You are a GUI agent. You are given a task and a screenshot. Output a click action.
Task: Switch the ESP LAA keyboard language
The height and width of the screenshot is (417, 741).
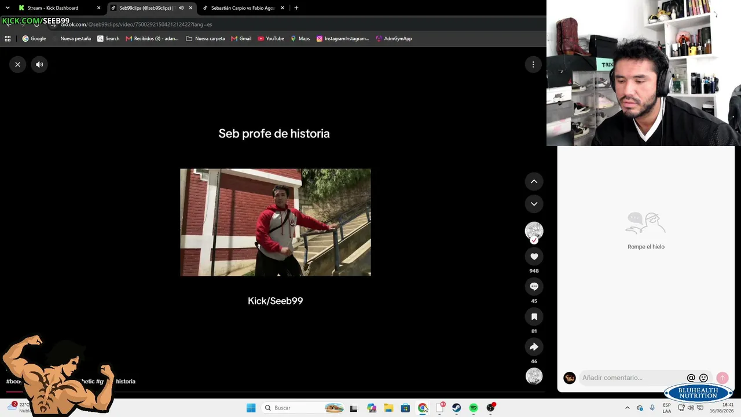(x=667, y=408)
